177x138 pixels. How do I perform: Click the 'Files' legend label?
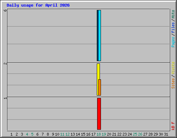pos(173,28)
